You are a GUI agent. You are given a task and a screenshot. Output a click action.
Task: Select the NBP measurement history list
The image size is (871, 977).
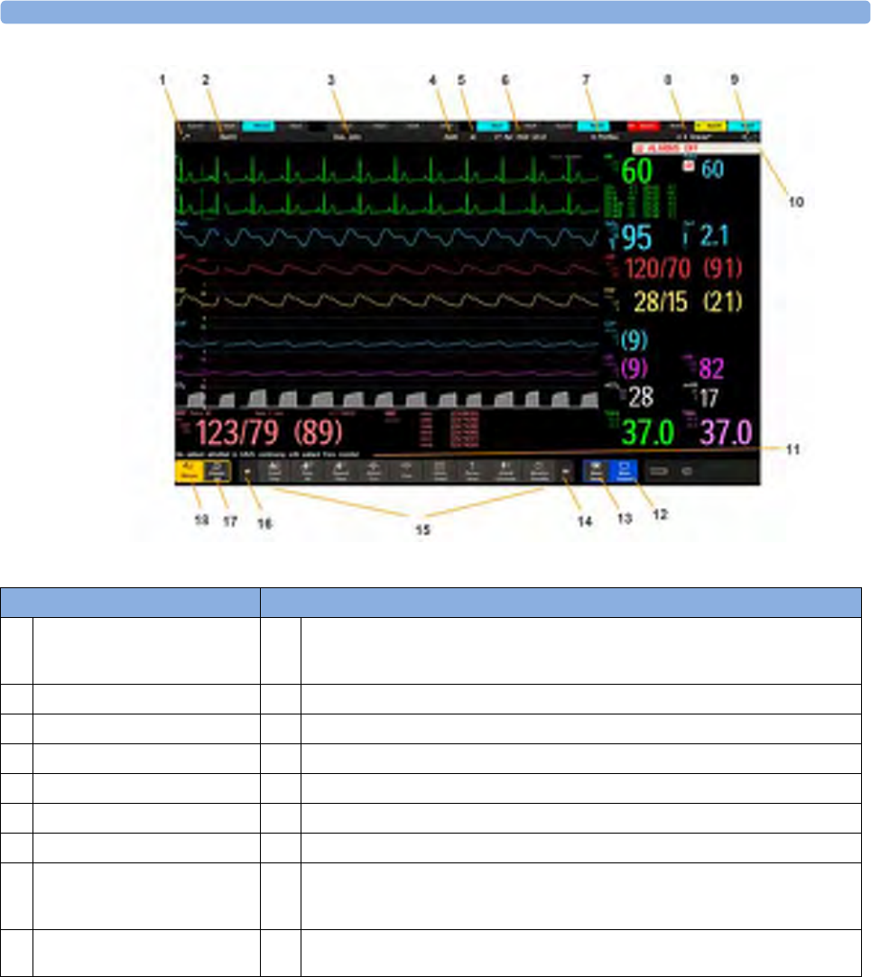450,429
